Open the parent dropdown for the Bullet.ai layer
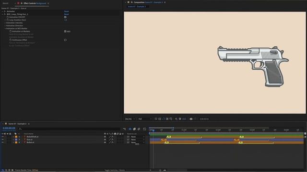Viewport: 307px width, 172px height. tap(138, 142)
